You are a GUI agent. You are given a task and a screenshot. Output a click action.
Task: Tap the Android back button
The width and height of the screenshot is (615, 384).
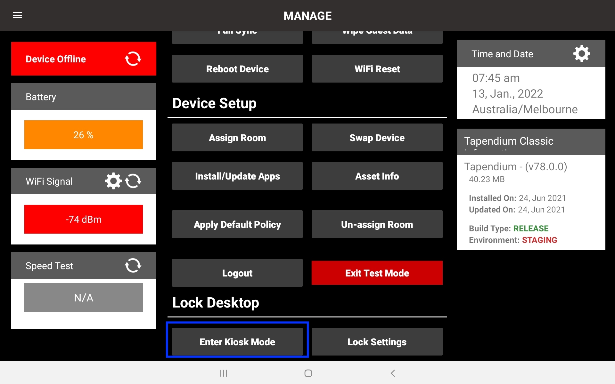392,373
